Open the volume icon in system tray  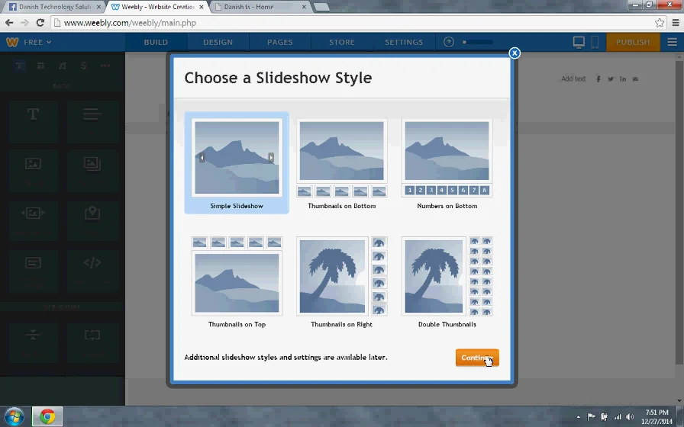coord(630,417)
